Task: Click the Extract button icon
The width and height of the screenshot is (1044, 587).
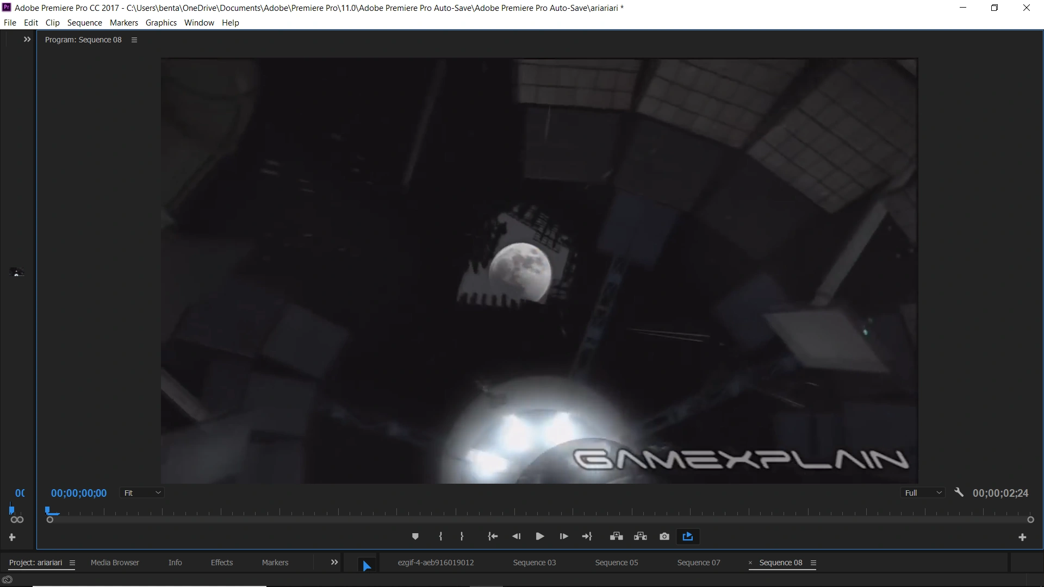Action: [640, 536]
